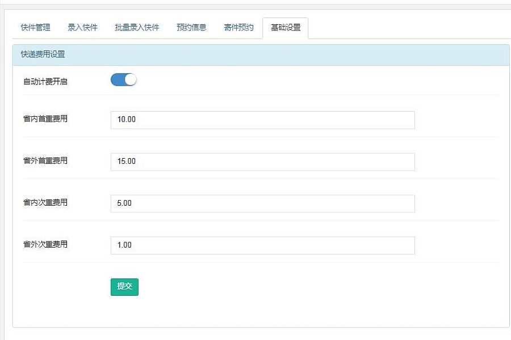
Task: Click the 提交 submit button
Action: [x=124, y=287]
